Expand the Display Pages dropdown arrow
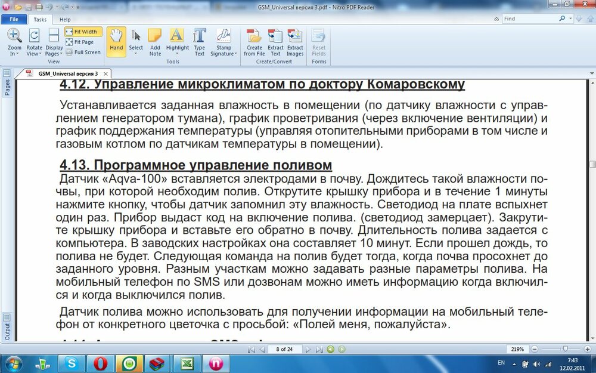The height and width of the screenshot is (373, 596). click(x=61, y=54)
